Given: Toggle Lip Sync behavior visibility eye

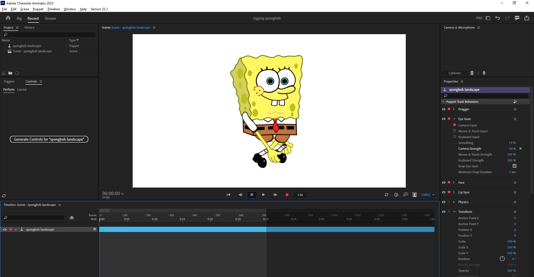Looking at the screenshot, I should (x=444, y=192).
